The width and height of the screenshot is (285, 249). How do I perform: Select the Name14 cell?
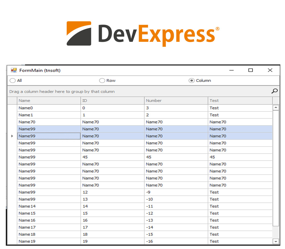tap(49, 206)
